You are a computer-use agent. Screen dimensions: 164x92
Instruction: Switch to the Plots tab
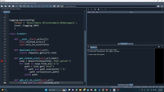pyautogui.click(x=129, y=44)
